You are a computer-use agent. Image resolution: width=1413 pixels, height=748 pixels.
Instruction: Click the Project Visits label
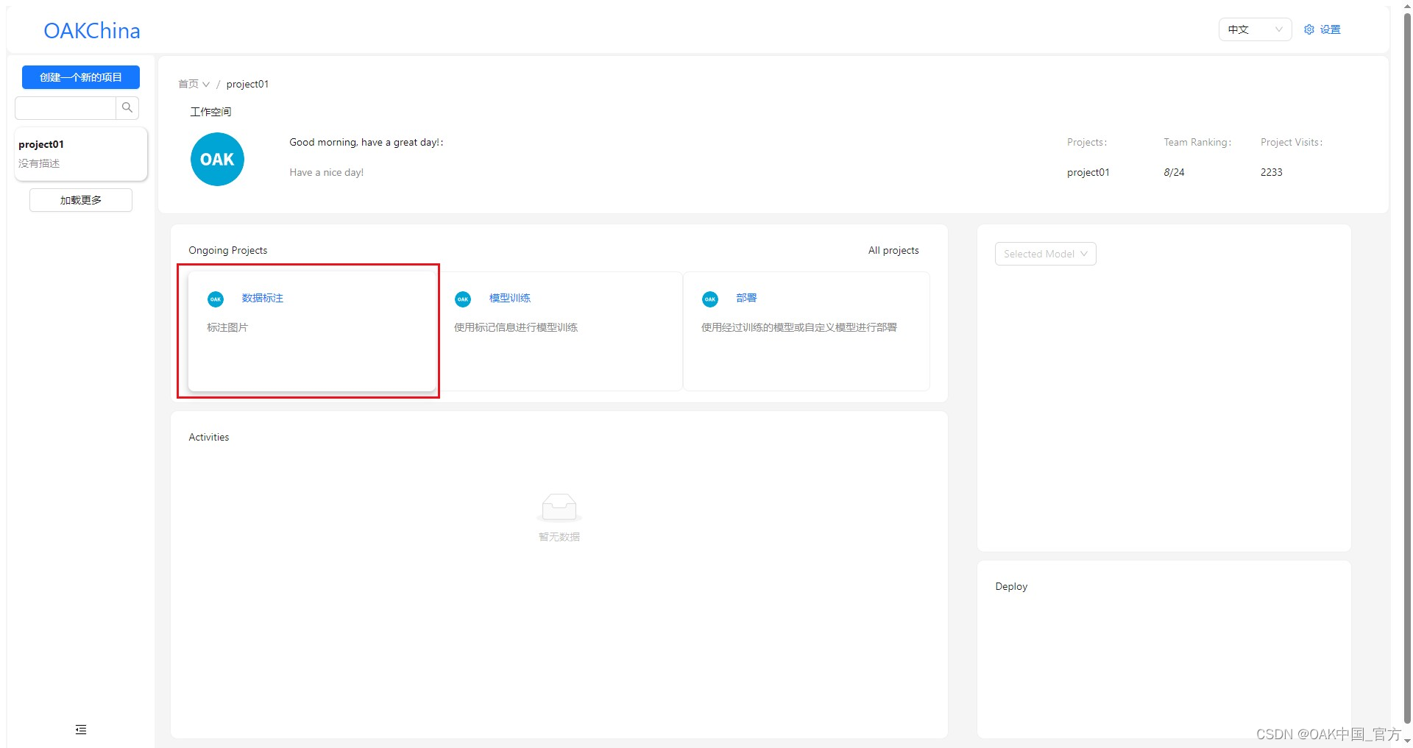1292,142
